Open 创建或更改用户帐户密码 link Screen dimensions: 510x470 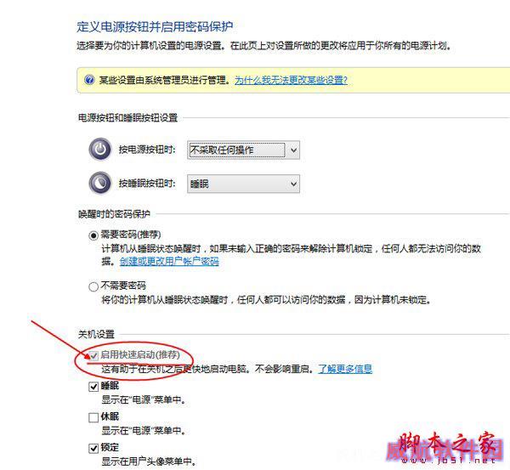169,261
